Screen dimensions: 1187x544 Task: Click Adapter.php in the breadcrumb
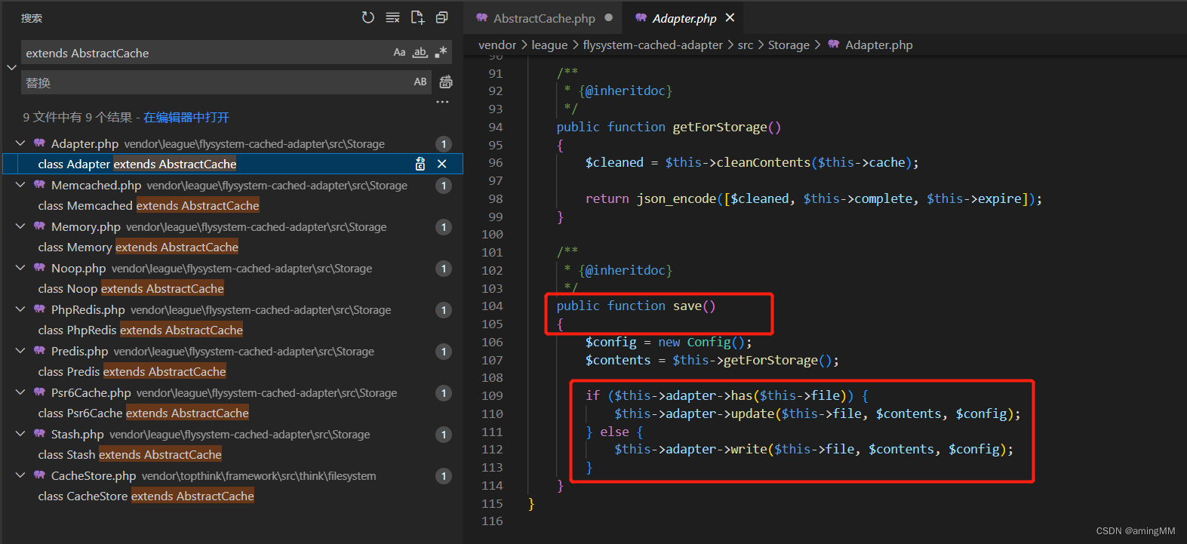pos(879,45)
